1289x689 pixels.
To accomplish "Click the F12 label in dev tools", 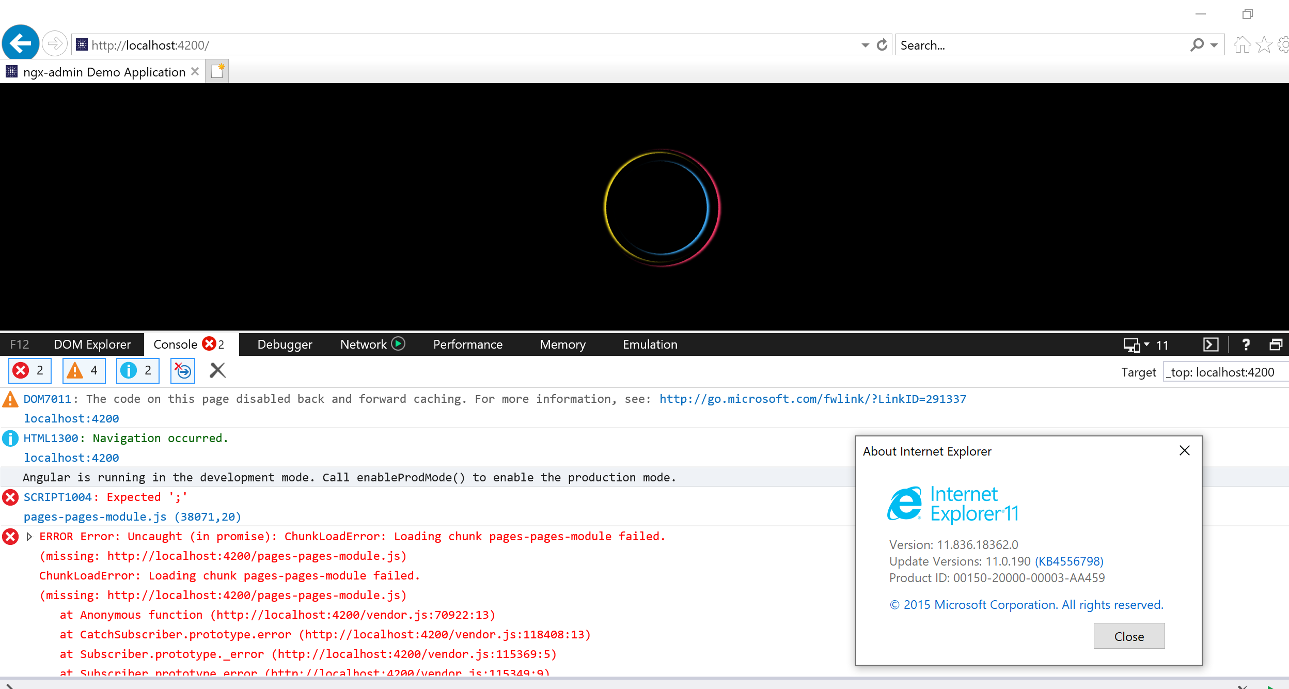I will pyautogui.click(x=20, y=344).
